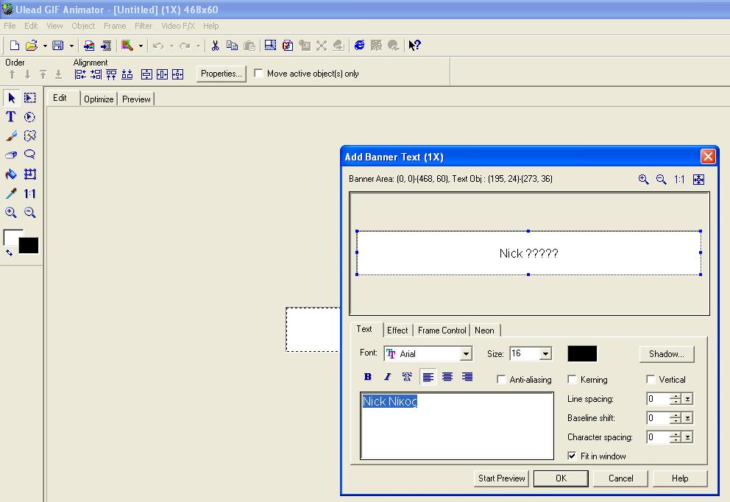Adjust the Baseline shift spinner
This screenshot has height=502, width=730.
click(x=675, y=418)
